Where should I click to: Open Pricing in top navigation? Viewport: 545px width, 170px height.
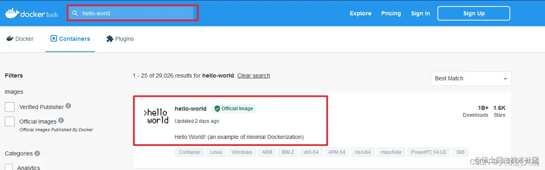(391, 13)
